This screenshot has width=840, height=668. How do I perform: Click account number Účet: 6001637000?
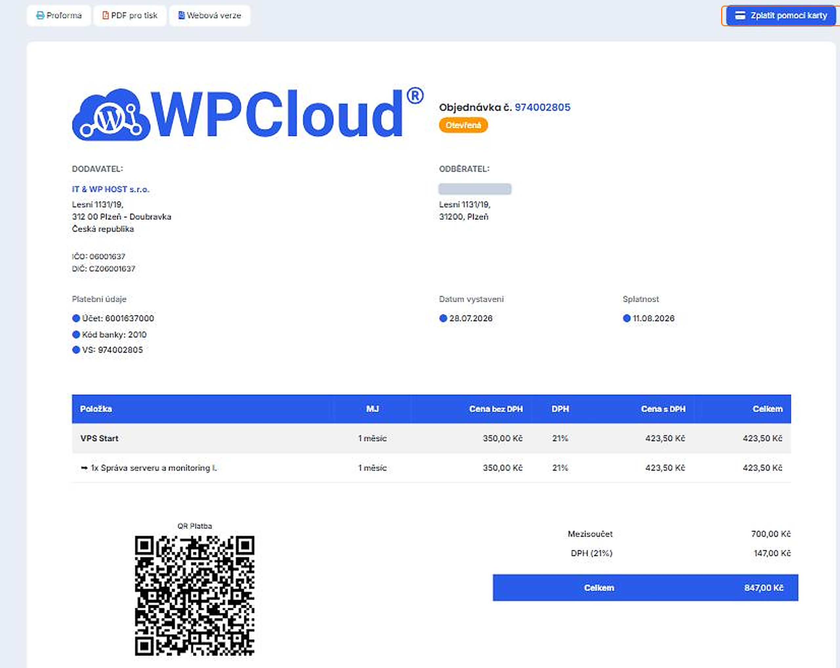point(118,318)
